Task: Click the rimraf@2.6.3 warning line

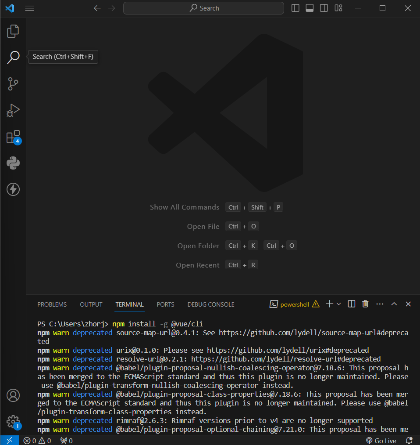Action: (205, 420)
